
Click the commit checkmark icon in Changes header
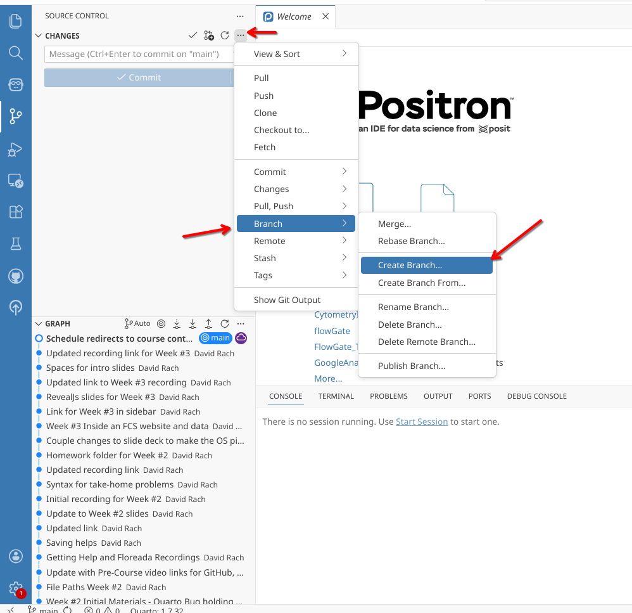193,36
